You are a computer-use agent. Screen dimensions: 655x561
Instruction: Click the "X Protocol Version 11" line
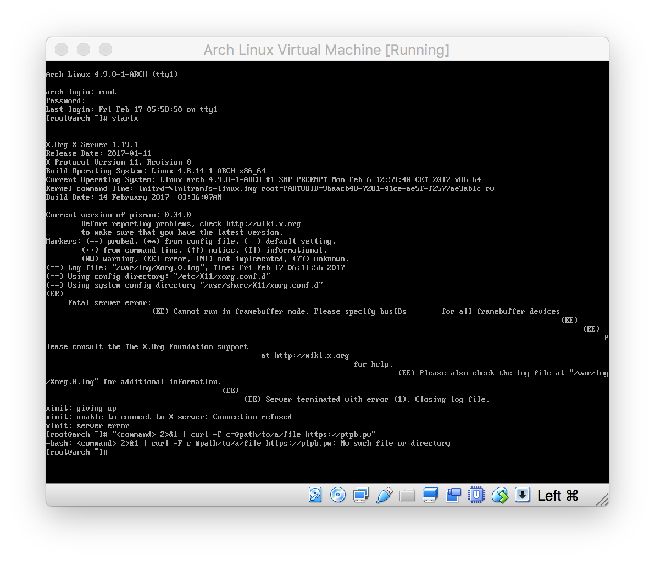118,162
